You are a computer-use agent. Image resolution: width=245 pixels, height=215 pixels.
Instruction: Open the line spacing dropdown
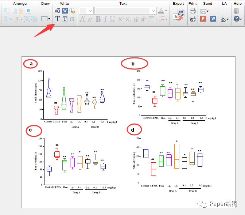point(163,19)
